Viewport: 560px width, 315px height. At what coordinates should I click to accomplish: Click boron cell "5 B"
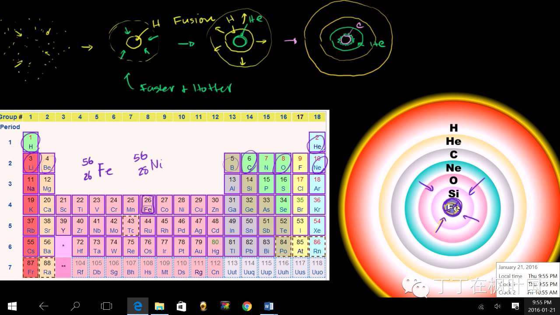point(232,163)
